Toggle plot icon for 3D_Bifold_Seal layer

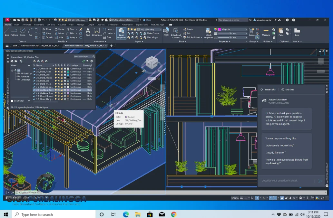pos(65,81)
